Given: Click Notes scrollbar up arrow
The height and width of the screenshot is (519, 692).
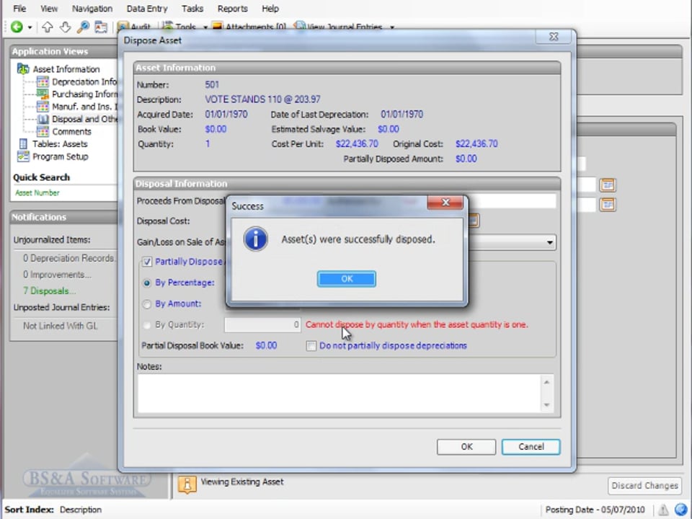Looking at the screenshot, I should click(547, 382).
